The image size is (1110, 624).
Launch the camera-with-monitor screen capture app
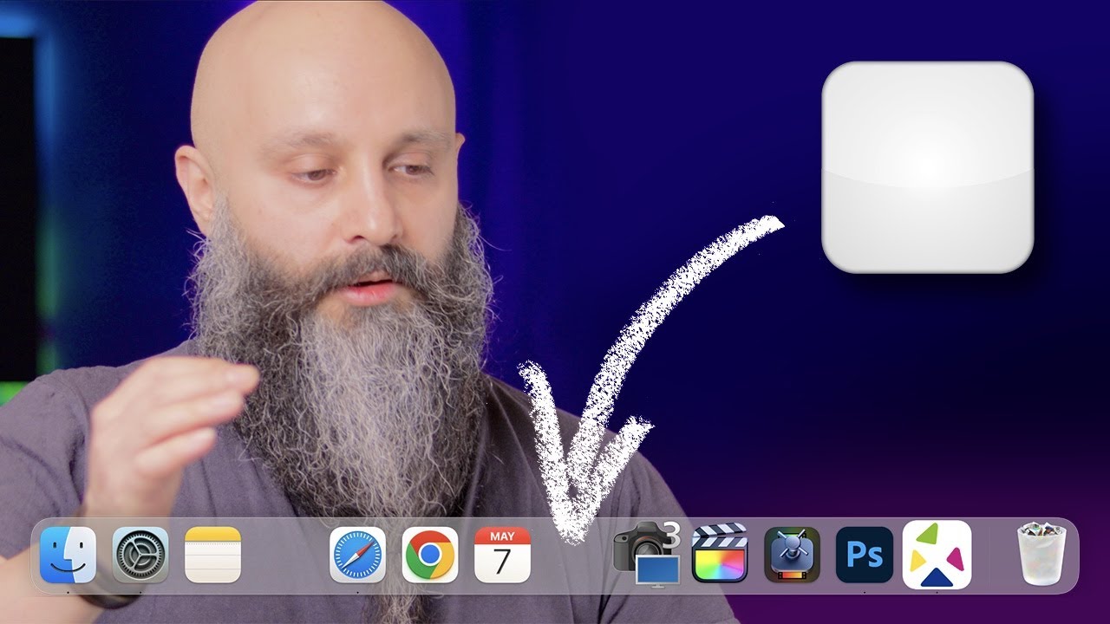[647, 556]
